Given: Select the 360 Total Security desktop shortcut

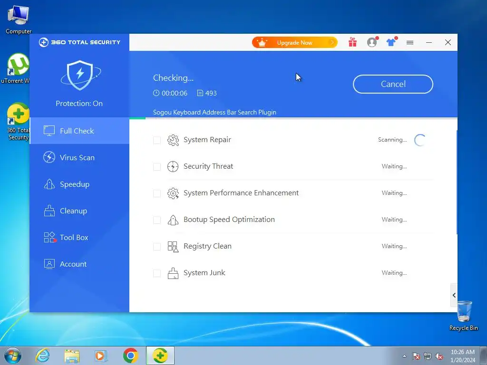Looking at the screenshot, I should point(18,122).
